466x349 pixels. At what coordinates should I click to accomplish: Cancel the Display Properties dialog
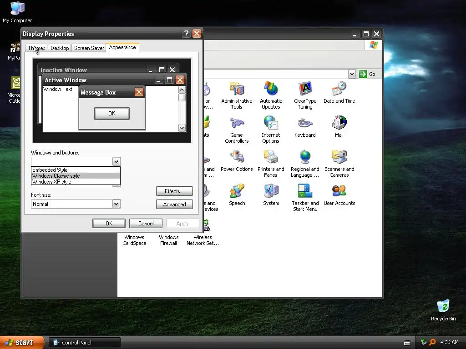tap(146, 224)
